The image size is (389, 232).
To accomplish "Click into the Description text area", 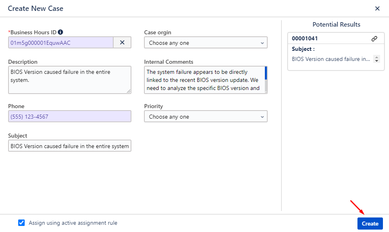I will (x=70, y=80).
